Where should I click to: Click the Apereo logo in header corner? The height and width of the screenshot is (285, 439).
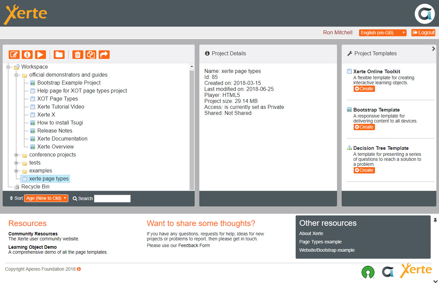(425, 14)
